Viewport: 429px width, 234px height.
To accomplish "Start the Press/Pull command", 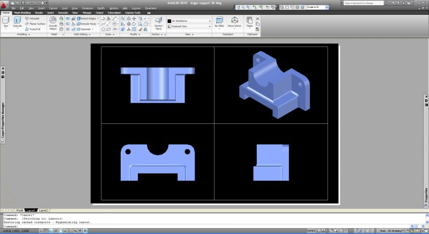I will point(33,29).
